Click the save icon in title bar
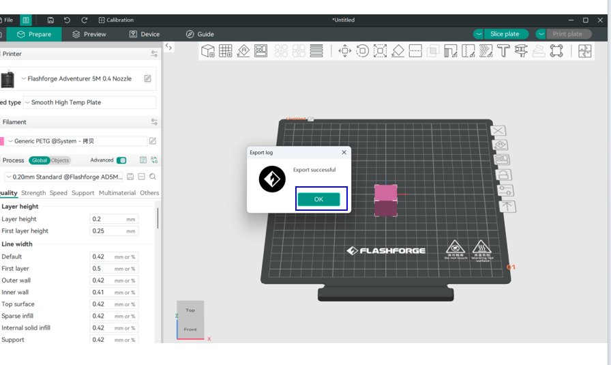The image size is (611, 365). [x=50, y=20]
